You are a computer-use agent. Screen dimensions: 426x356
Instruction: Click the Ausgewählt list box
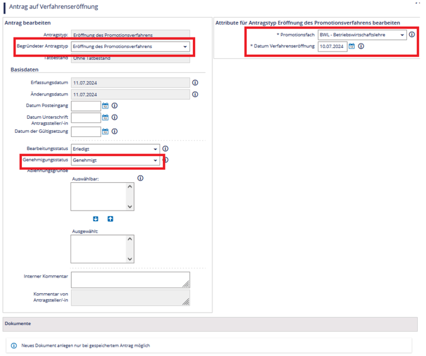tap(102, 249)
